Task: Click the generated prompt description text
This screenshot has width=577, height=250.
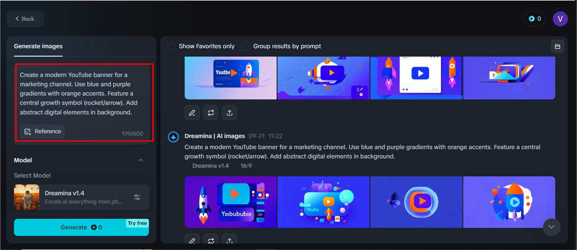Action: 362,152
